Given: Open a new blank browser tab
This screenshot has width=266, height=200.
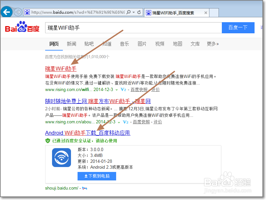Looking at the screenshot, I should coord(214,13).
